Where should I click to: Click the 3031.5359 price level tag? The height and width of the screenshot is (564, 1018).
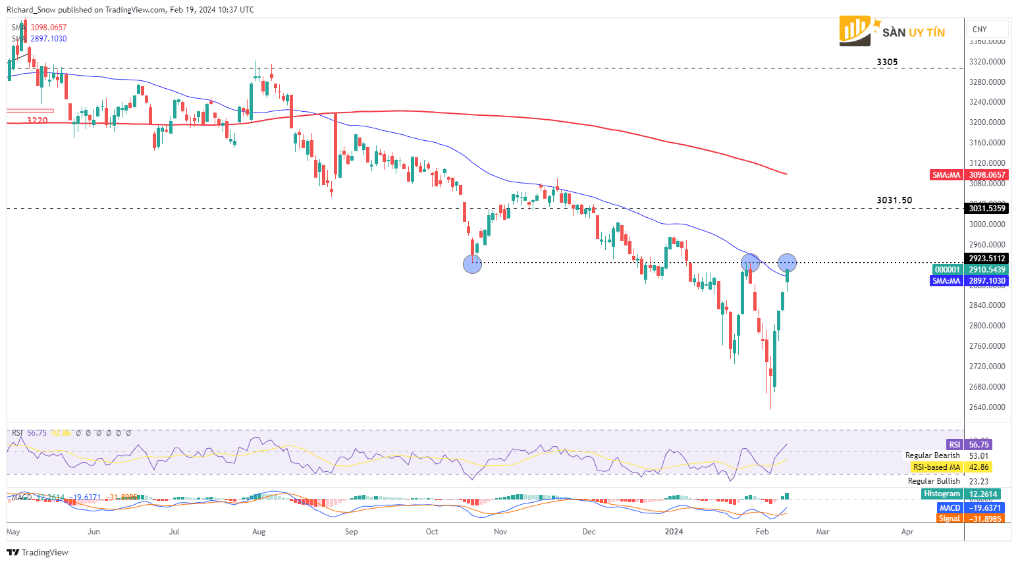click(x=987, y=209)
